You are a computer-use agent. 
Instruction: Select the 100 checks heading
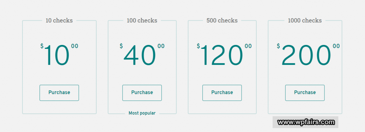(142, 20)
